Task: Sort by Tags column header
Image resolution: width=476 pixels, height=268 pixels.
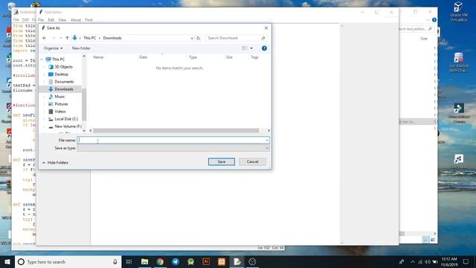Action: point(254,57)
